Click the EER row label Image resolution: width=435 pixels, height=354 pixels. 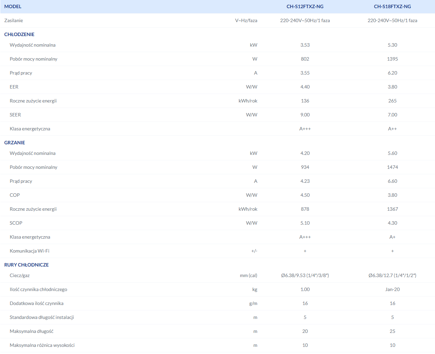(14, 87)
